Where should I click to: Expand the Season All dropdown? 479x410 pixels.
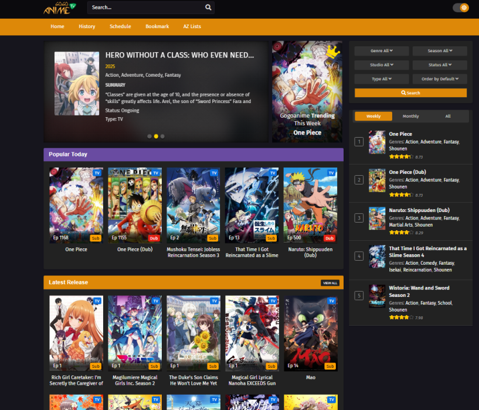440,51
